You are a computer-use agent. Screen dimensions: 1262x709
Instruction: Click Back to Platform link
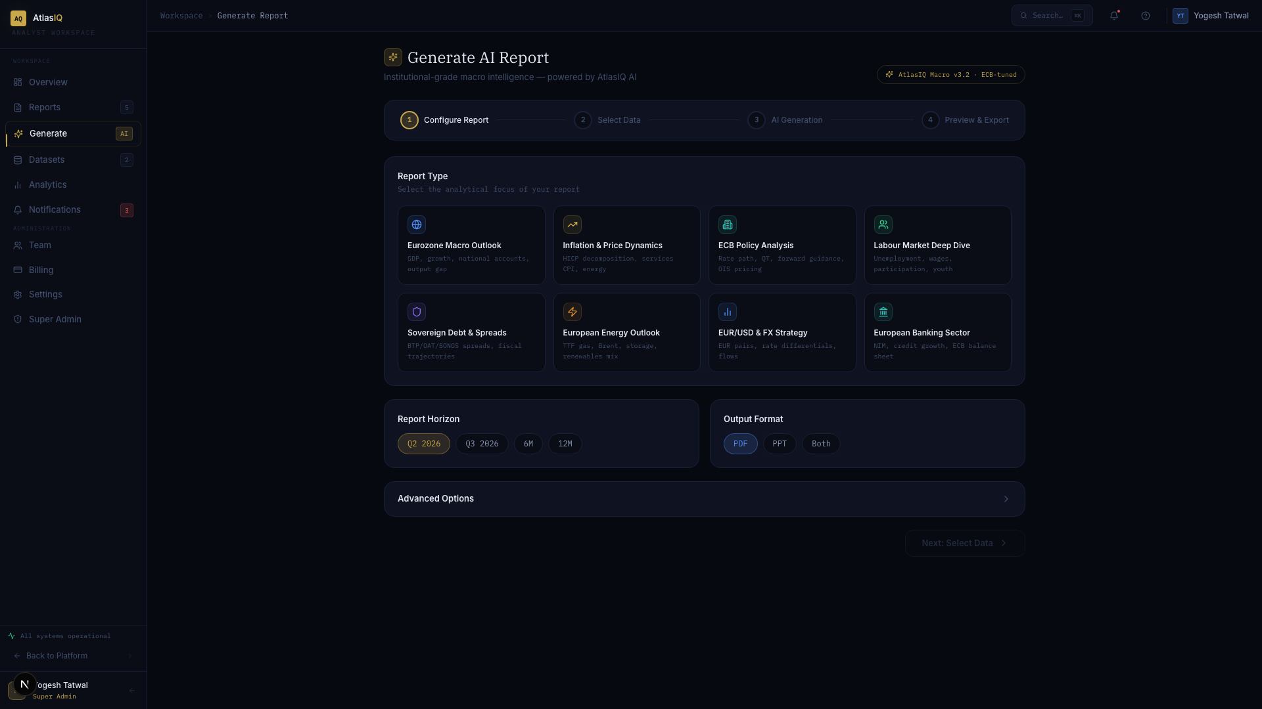click(57, 656)
